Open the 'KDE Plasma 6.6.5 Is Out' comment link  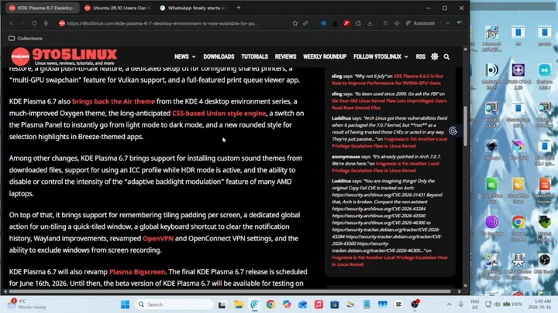click(x=387, y=80)
